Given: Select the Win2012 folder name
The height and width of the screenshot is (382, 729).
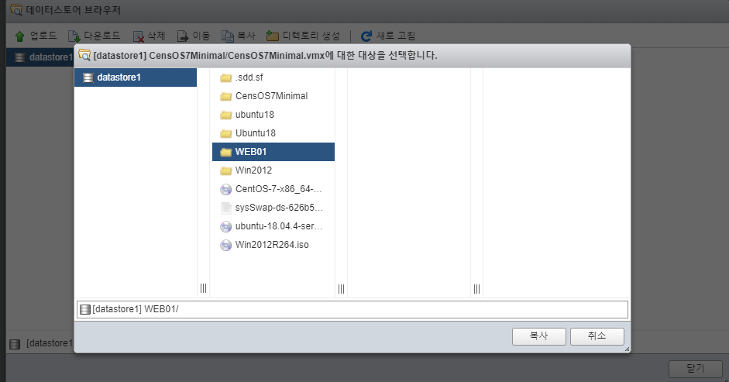Looking at the screenshot, I should coord(253,170).
